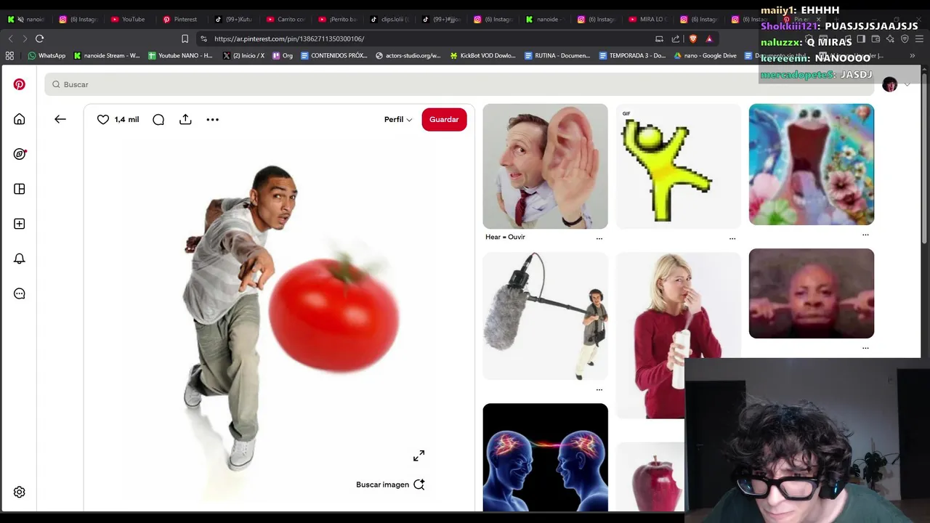This screenshot has height=523, width=930.
Task: Save pin with Guardar button
Action: click(444, 119)
